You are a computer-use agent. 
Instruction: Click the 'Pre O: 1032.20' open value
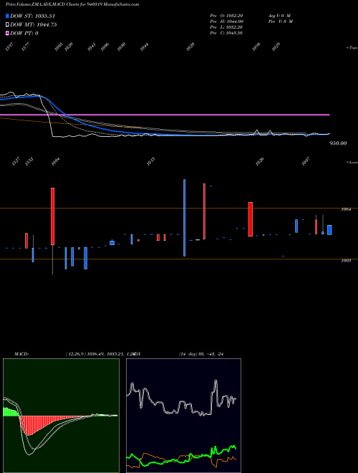226,16
